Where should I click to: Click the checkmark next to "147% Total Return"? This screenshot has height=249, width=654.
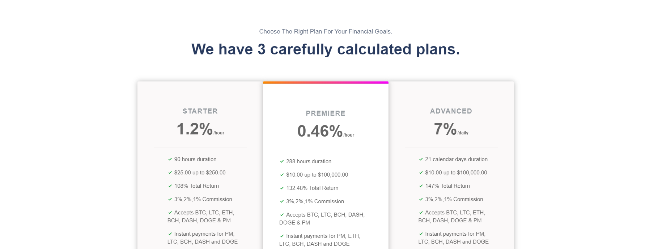click(x=421, y=186)
